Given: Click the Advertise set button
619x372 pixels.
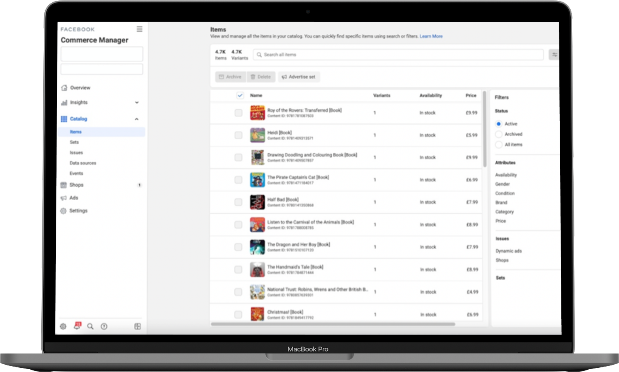Looking at the screenshot, I should pos(299,77).
